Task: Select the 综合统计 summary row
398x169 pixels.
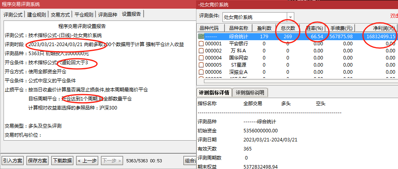Action: [297, 37]
